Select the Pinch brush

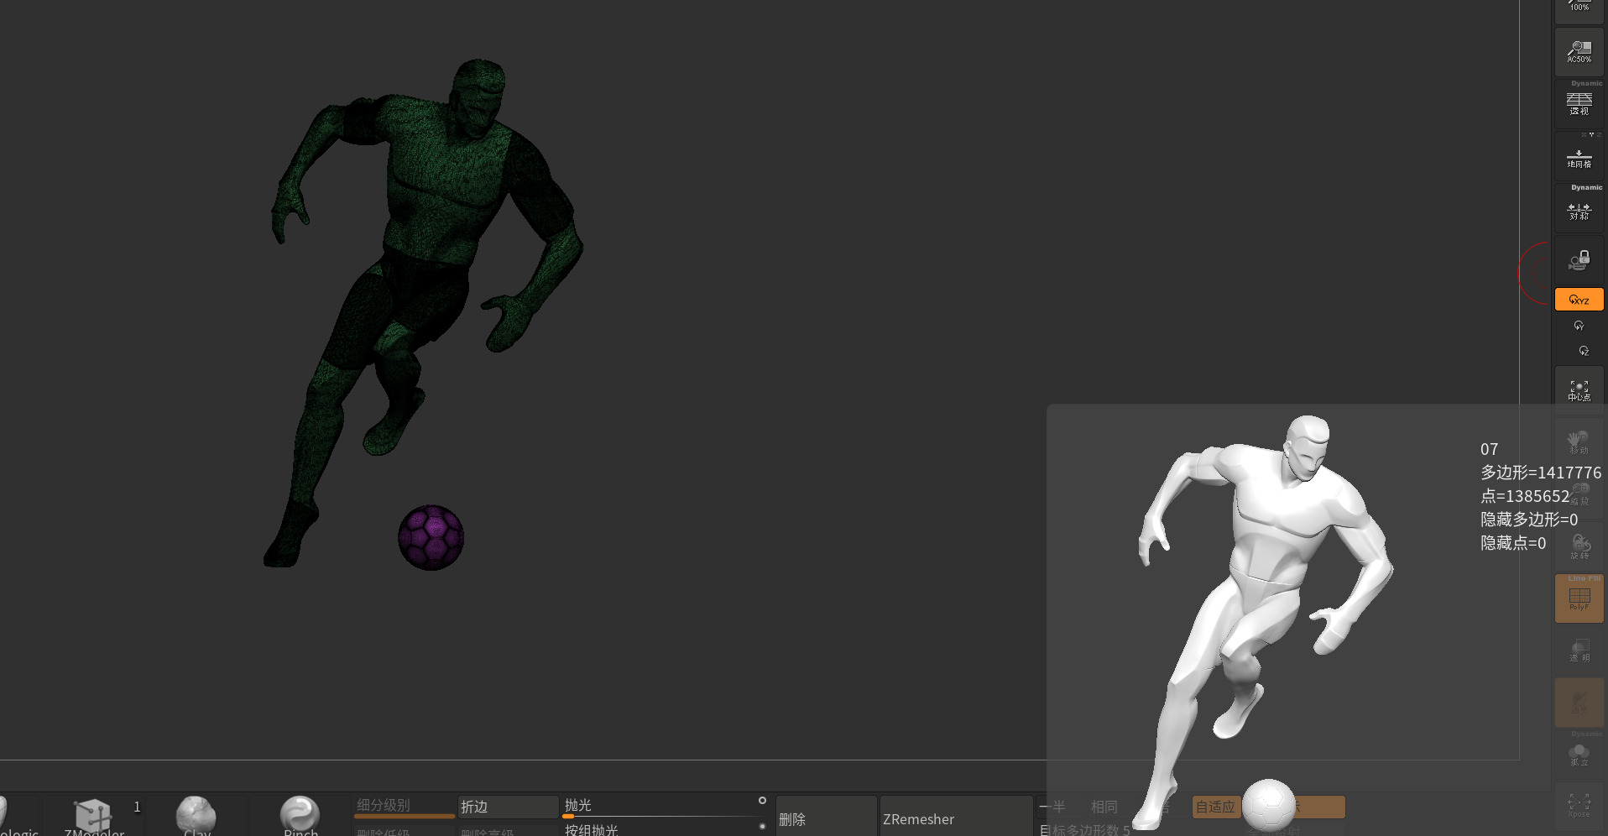(x=300, y=816)
